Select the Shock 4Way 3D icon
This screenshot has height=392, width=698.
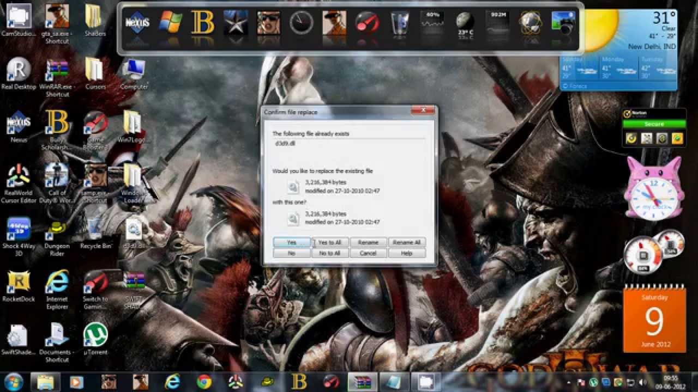(x=19, y=237)
